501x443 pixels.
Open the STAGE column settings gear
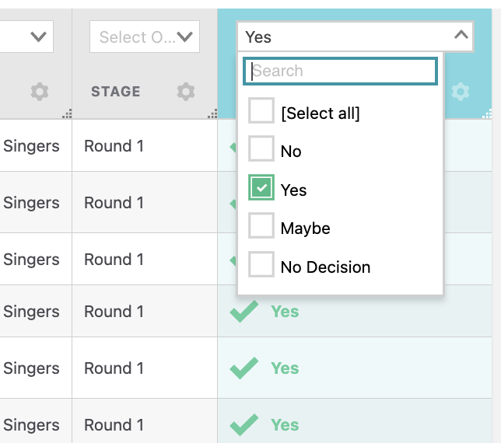click(x=185, y=92)
